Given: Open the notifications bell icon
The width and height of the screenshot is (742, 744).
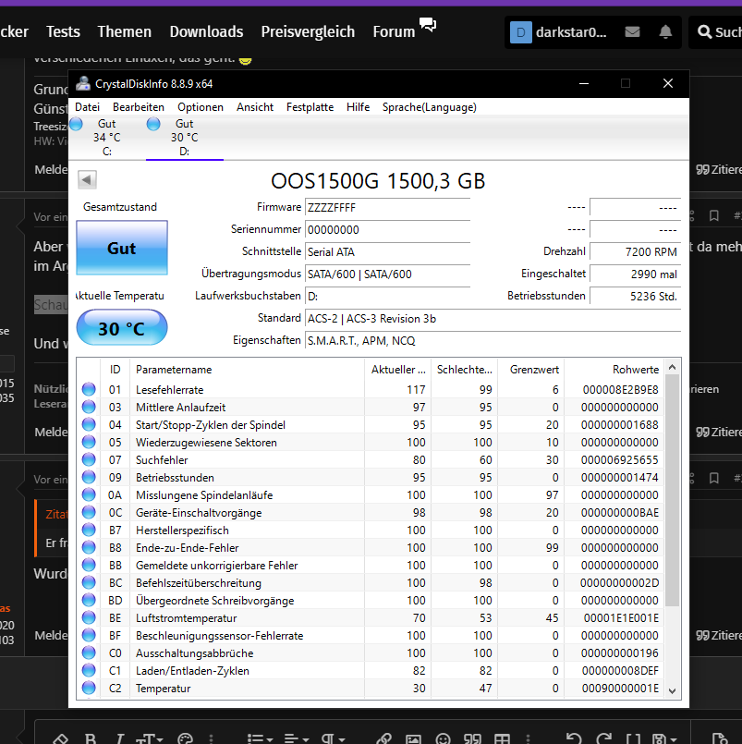Looking at the screenshot, I should pos(665,31).
